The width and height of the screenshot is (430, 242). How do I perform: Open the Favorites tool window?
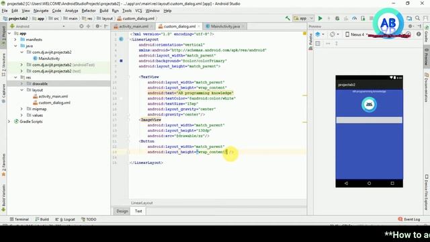[x=3, y=165]
